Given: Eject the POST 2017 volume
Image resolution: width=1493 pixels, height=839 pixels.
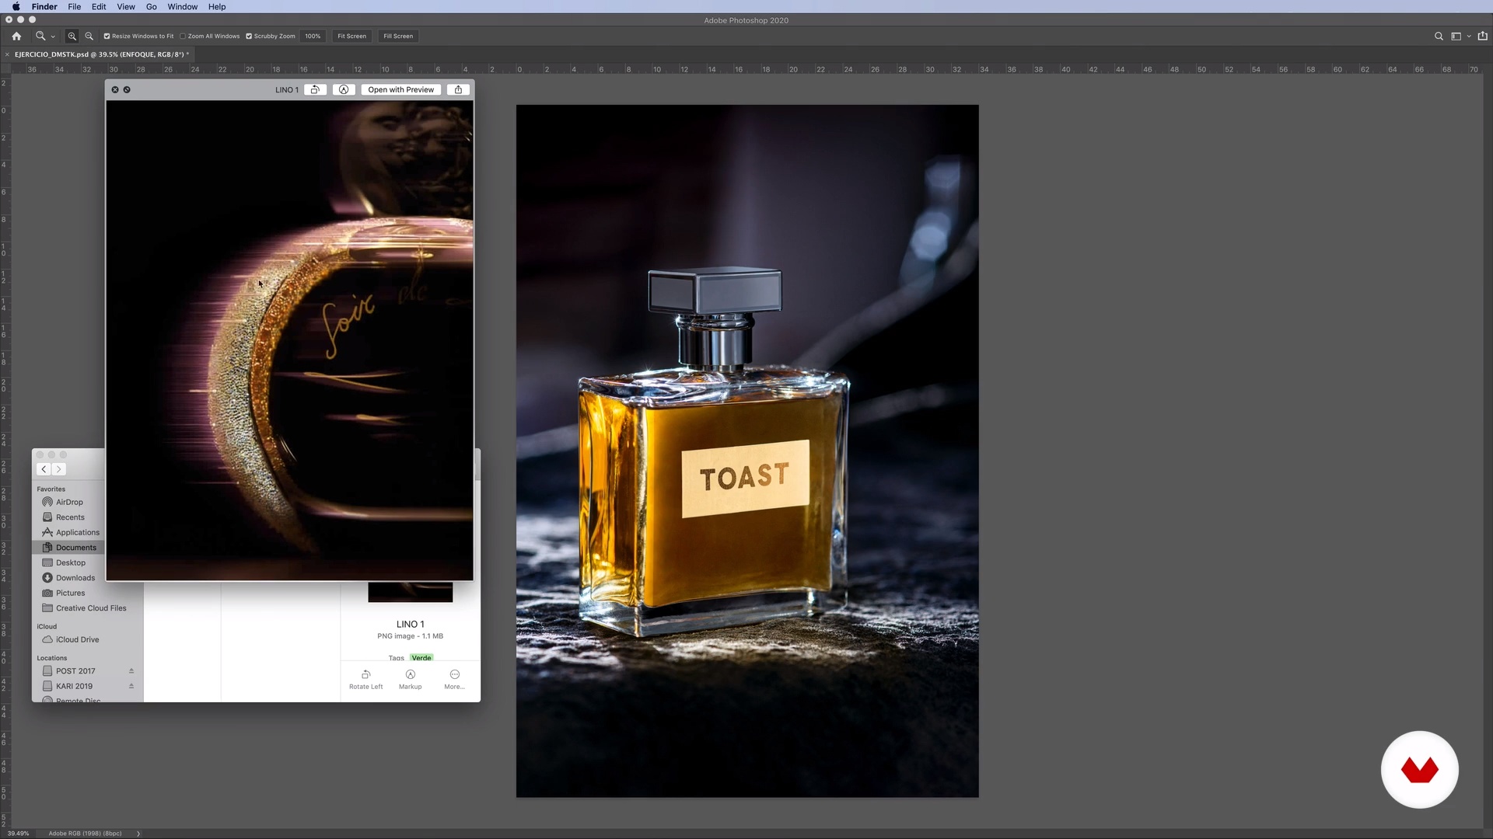Looking at the screenshot, I should click(x=131, y=671).
